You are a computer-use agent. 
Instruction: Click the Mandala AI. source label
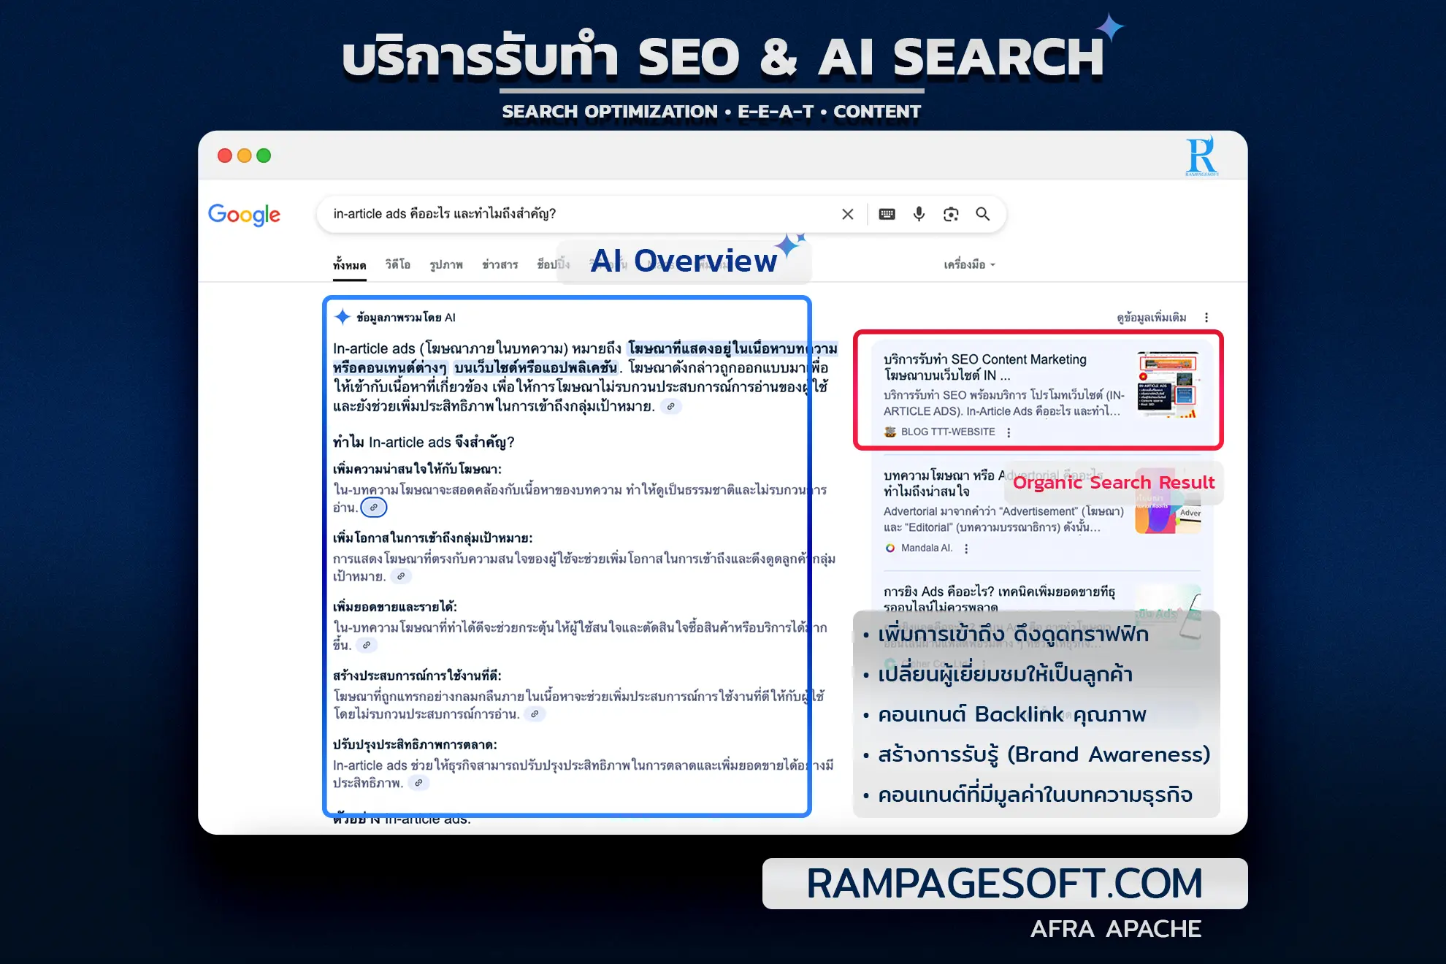(927, 548)
